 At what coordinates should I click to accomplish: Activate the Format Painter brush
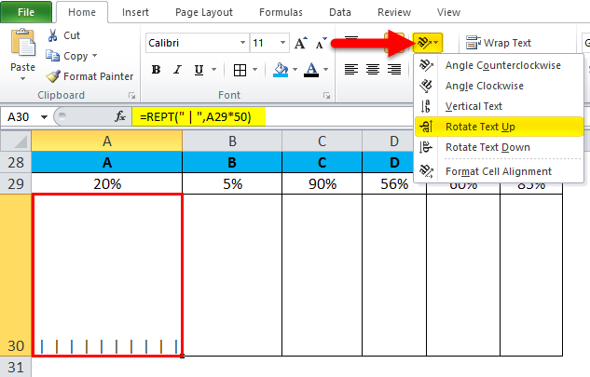tap(53, 76)
